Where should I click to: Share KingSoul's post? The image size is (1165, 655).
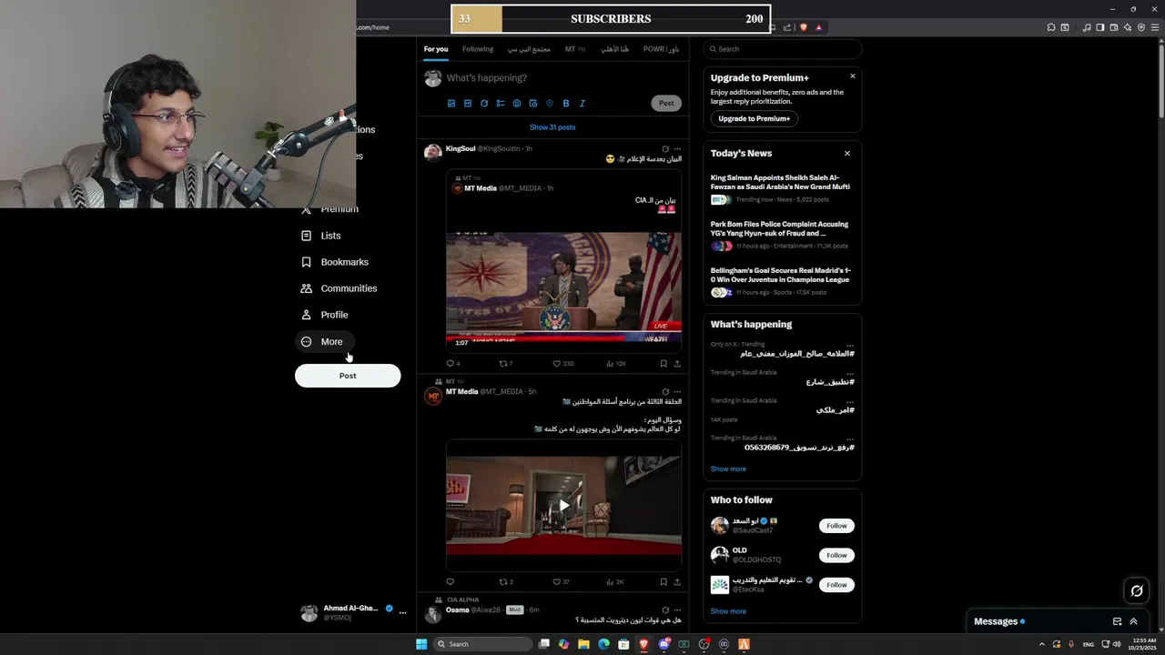point(677,364)
